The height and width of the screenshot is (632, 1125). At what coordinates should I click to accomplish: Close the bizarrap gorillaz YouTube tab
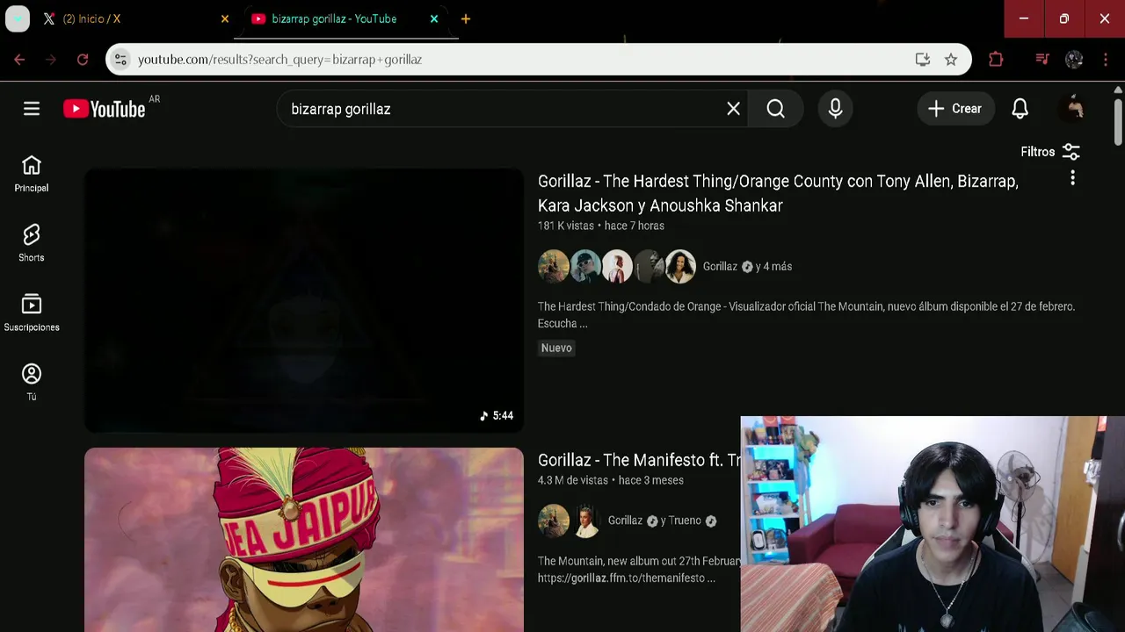pyautogui.click(x=434, y=18)
